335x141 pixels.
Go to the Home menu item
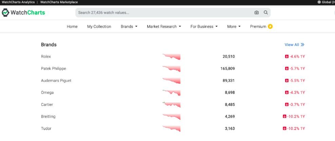pyautogui.click(x=72, y=26)
